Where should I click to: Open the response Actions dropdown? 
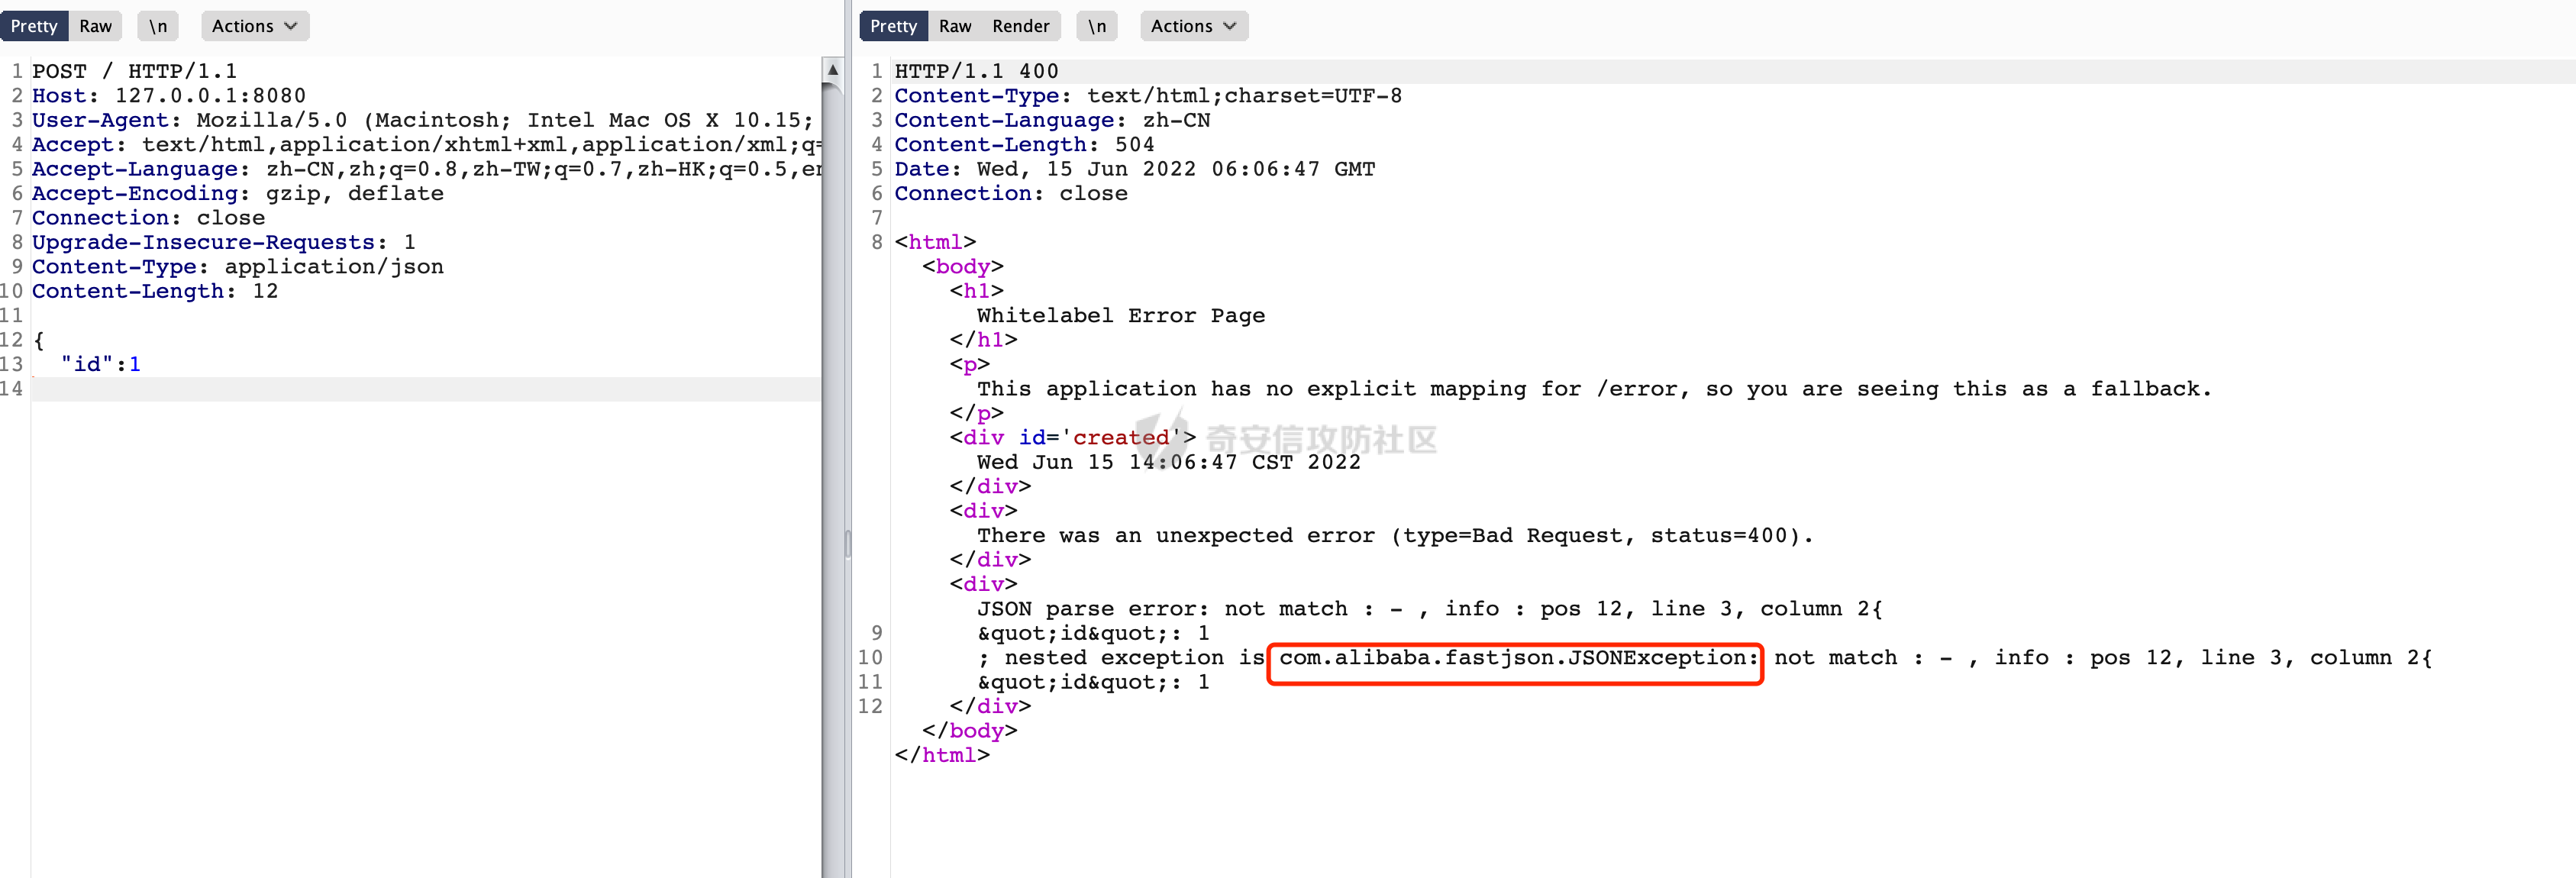[1193, 26]
